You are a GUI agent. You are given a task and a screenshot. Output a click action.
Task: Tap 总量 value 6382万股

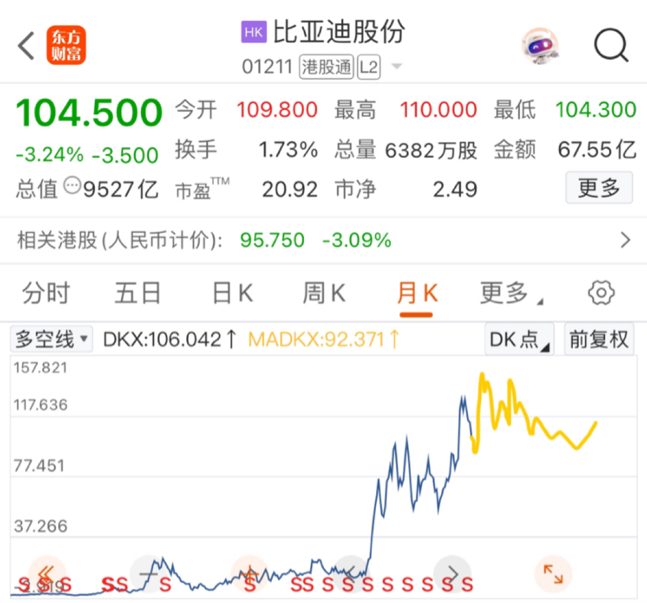[431, 150]
